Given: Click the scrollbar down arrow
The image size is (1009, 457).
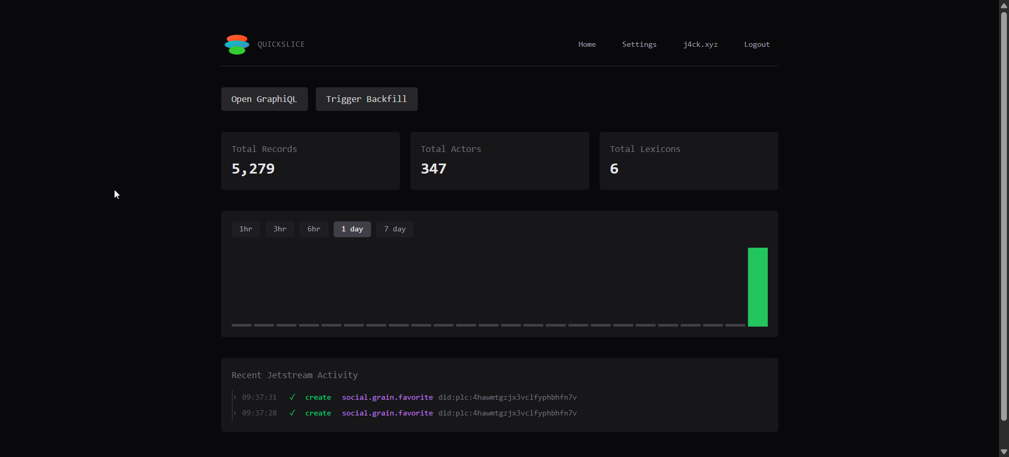Looking at the screenshot, I should click(1004, 452).
